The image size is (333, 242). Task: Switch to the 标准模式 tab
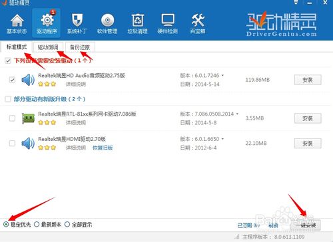17,47
